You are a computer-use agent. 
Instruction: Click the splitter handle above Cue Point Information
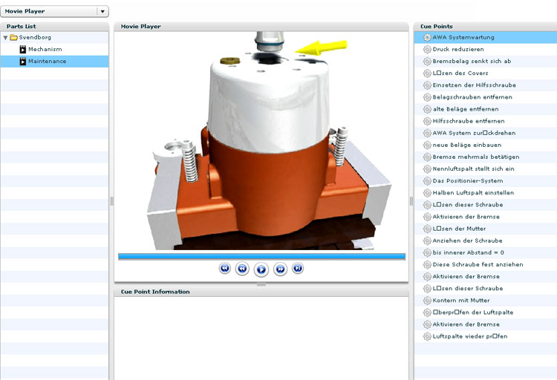tap(261, 284)
